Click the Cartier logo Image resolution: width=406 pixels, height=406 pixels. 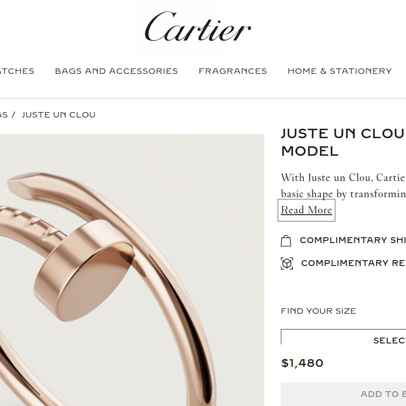(198, 27)
